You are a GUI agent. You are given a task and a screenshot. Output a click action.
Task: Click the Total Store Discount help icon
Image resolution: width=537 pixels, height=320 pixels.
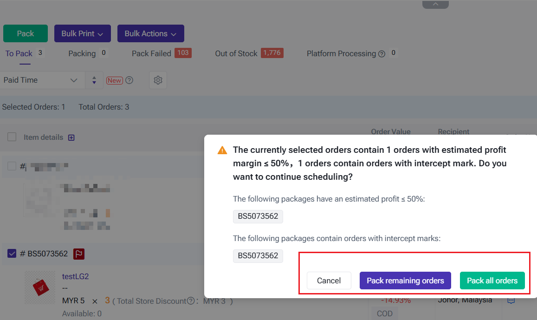pos(190,301)
